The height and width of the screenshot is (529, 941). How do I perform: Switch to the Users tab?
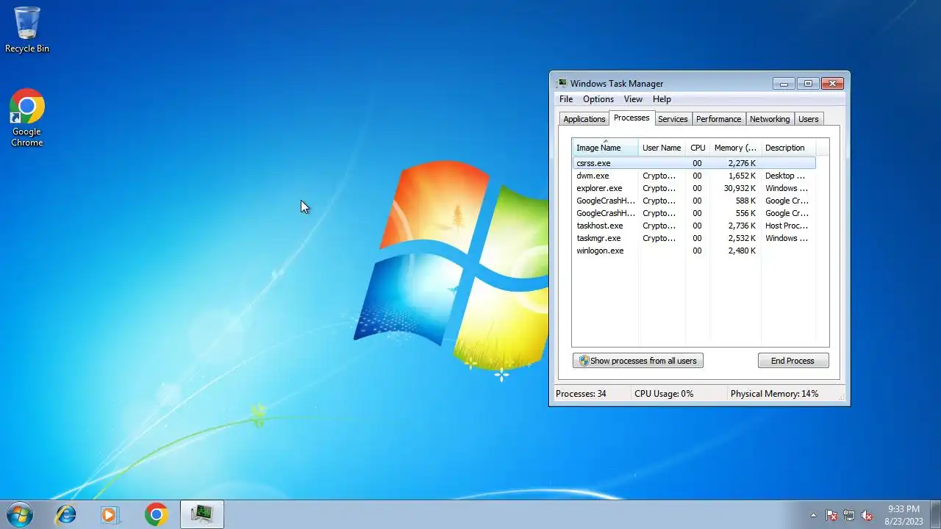click(808, 119)
